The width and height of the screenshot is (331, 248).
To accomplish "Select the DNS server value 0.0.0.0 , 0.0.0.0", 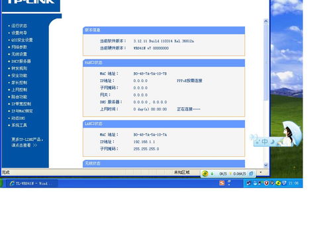I will point(150,102).
